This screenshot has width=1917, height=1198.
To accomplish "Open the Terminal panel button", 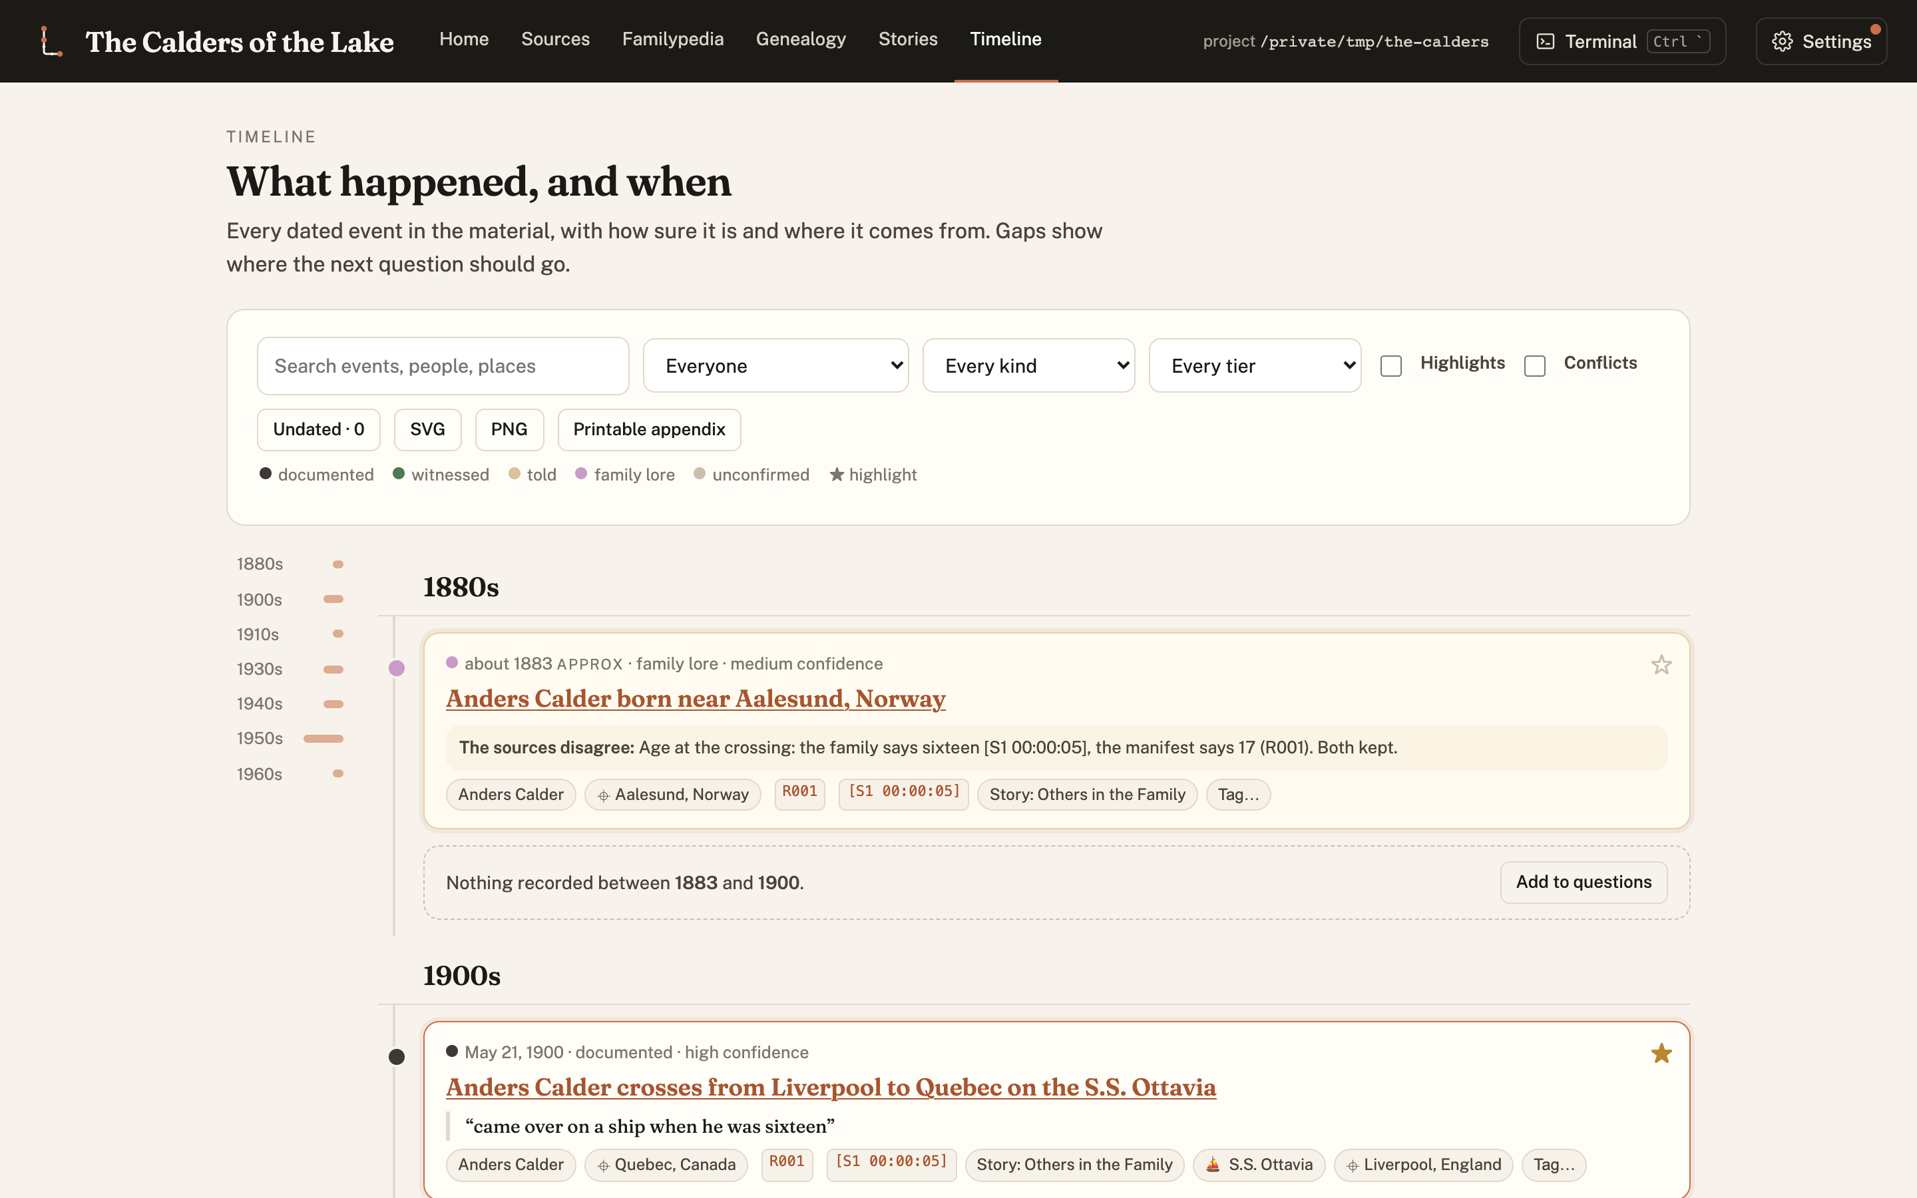I will [1621, 41].
